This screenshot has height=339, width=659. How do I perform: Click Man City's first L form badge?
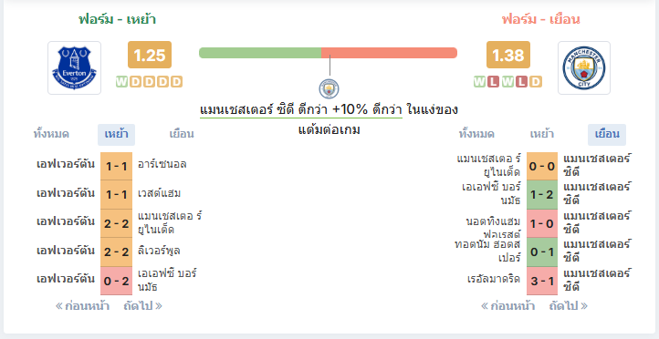coord(494,81)
